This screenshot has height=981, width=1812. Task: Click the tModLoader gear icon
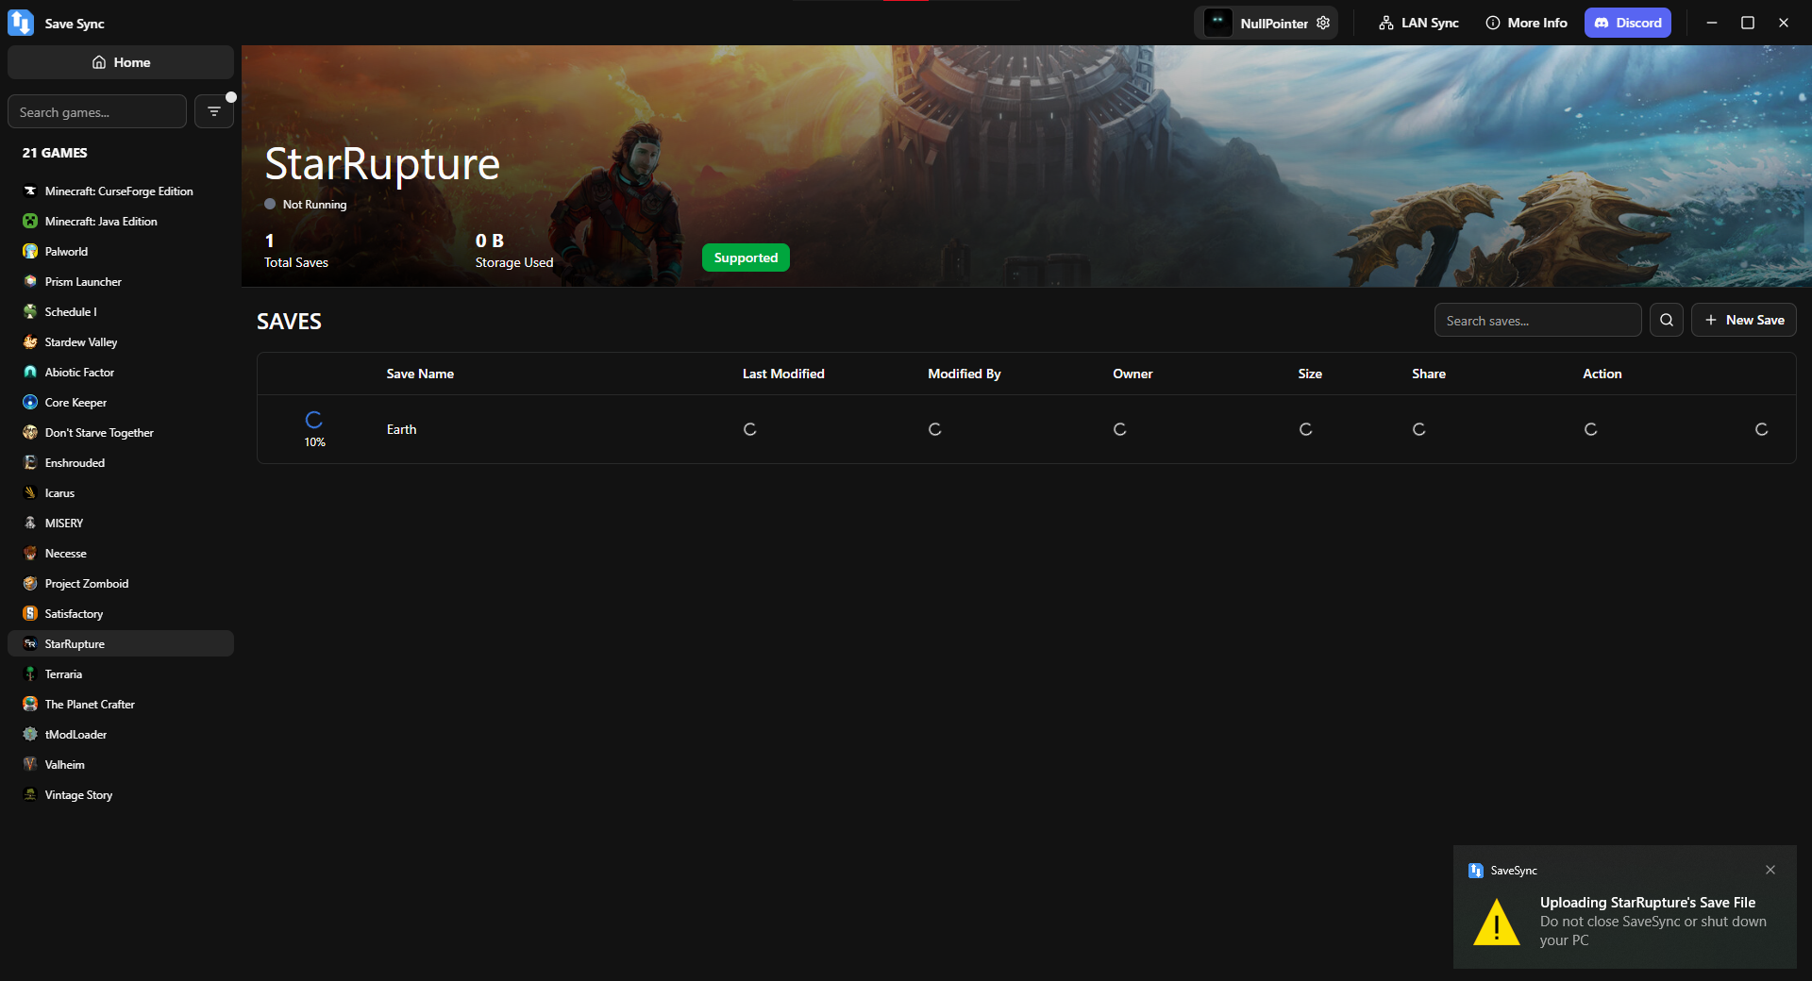pos(30,734)
